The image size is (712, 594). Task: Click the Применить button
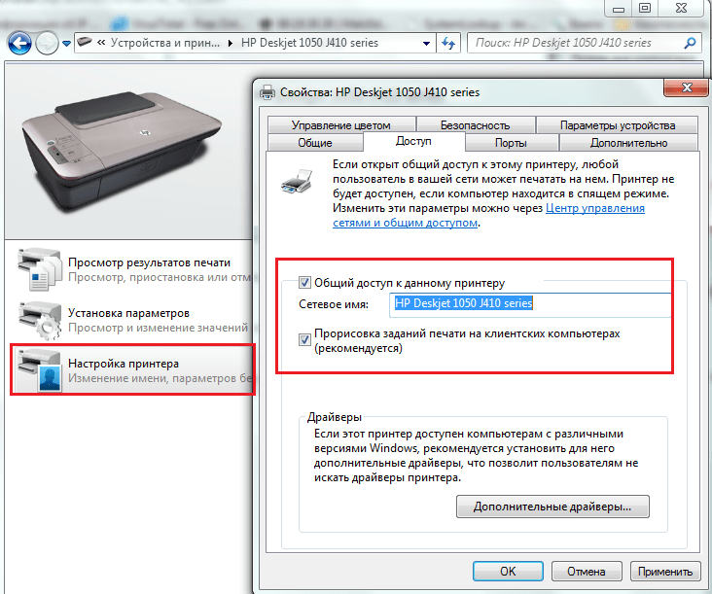point(665,572)
